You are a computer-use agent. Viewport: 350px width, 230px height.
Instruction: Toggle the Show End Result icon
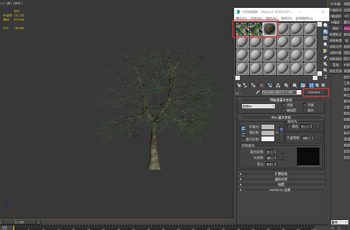click(x=311, y=85)
